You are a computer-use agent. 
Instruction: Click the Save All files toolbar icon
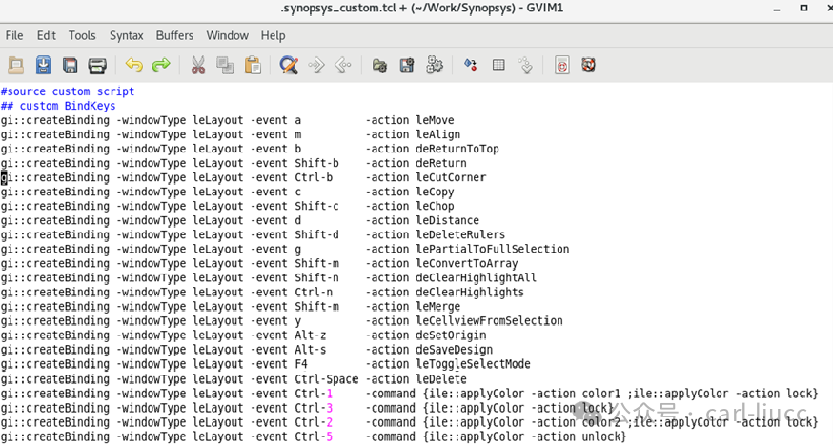[x=70, y=66]
